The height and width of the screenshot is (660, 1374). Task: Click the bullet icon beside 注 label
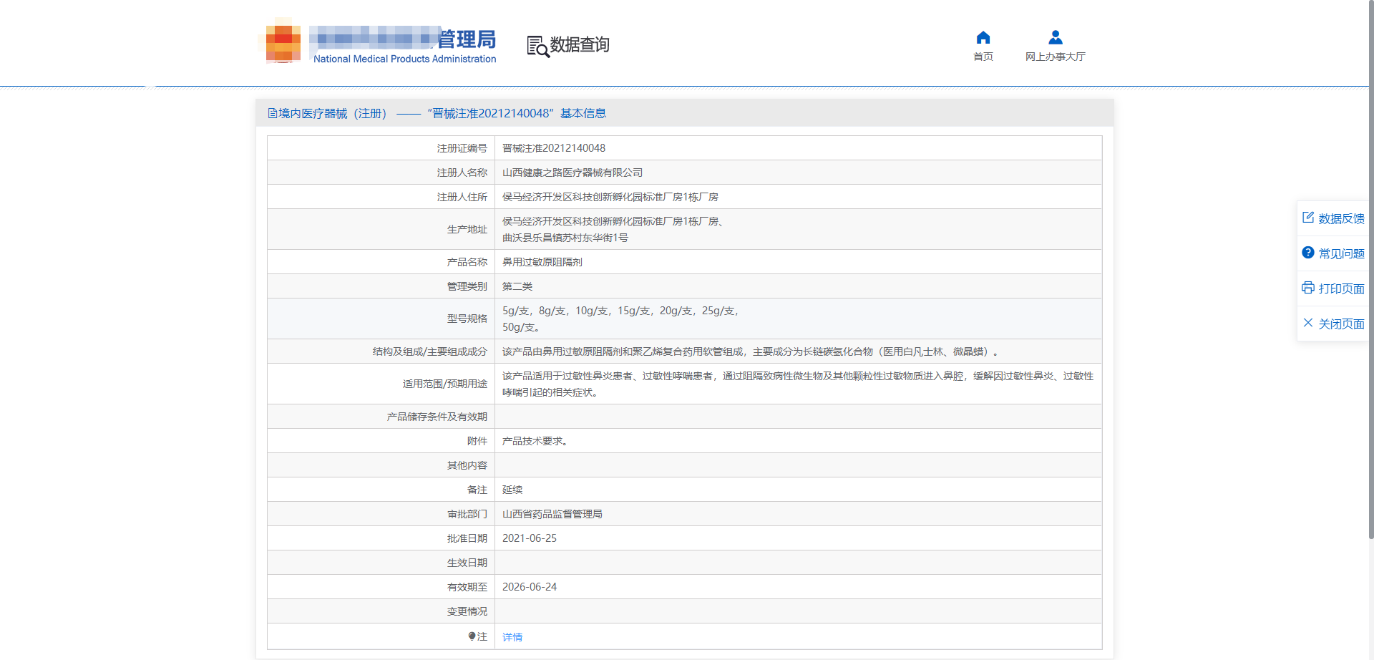pyautogui.click(x=472, y=636)
